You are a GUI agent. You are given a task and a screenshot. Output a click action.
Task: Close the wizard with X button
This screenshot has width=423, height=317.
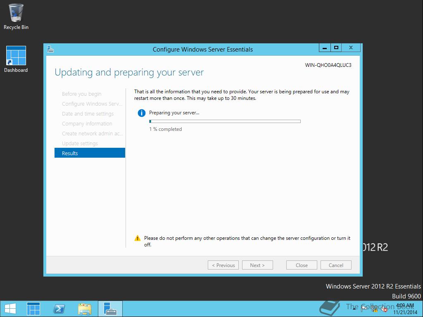[x=351, y=48]
